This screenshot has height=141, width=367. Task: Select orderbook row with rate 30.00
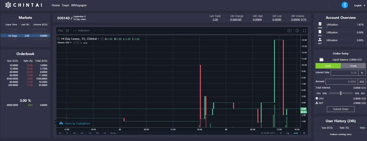(25, 65)
